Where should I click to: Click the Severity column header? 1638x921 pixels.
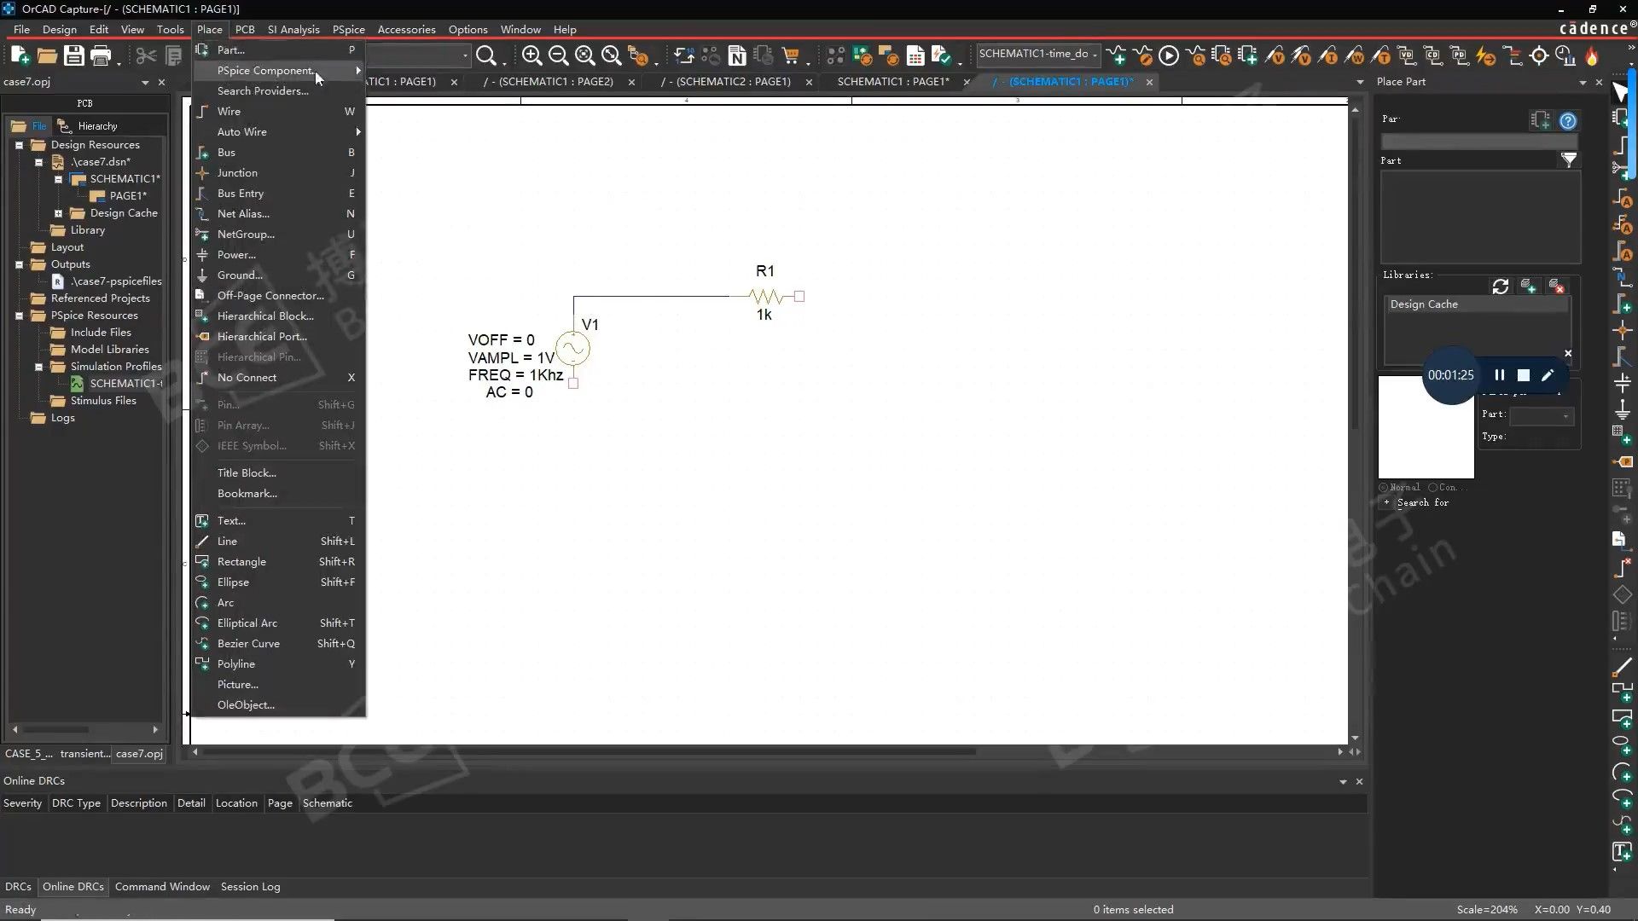(22, 803)
